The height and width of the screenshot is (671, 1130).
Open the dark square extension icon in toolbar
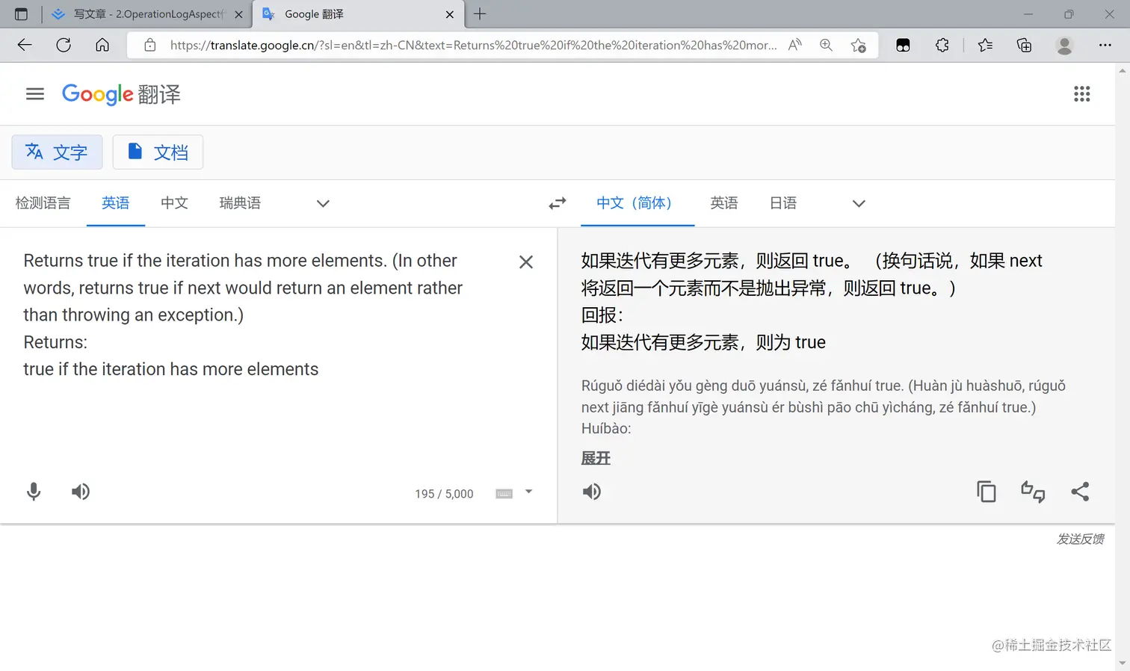tap(903, 45)
